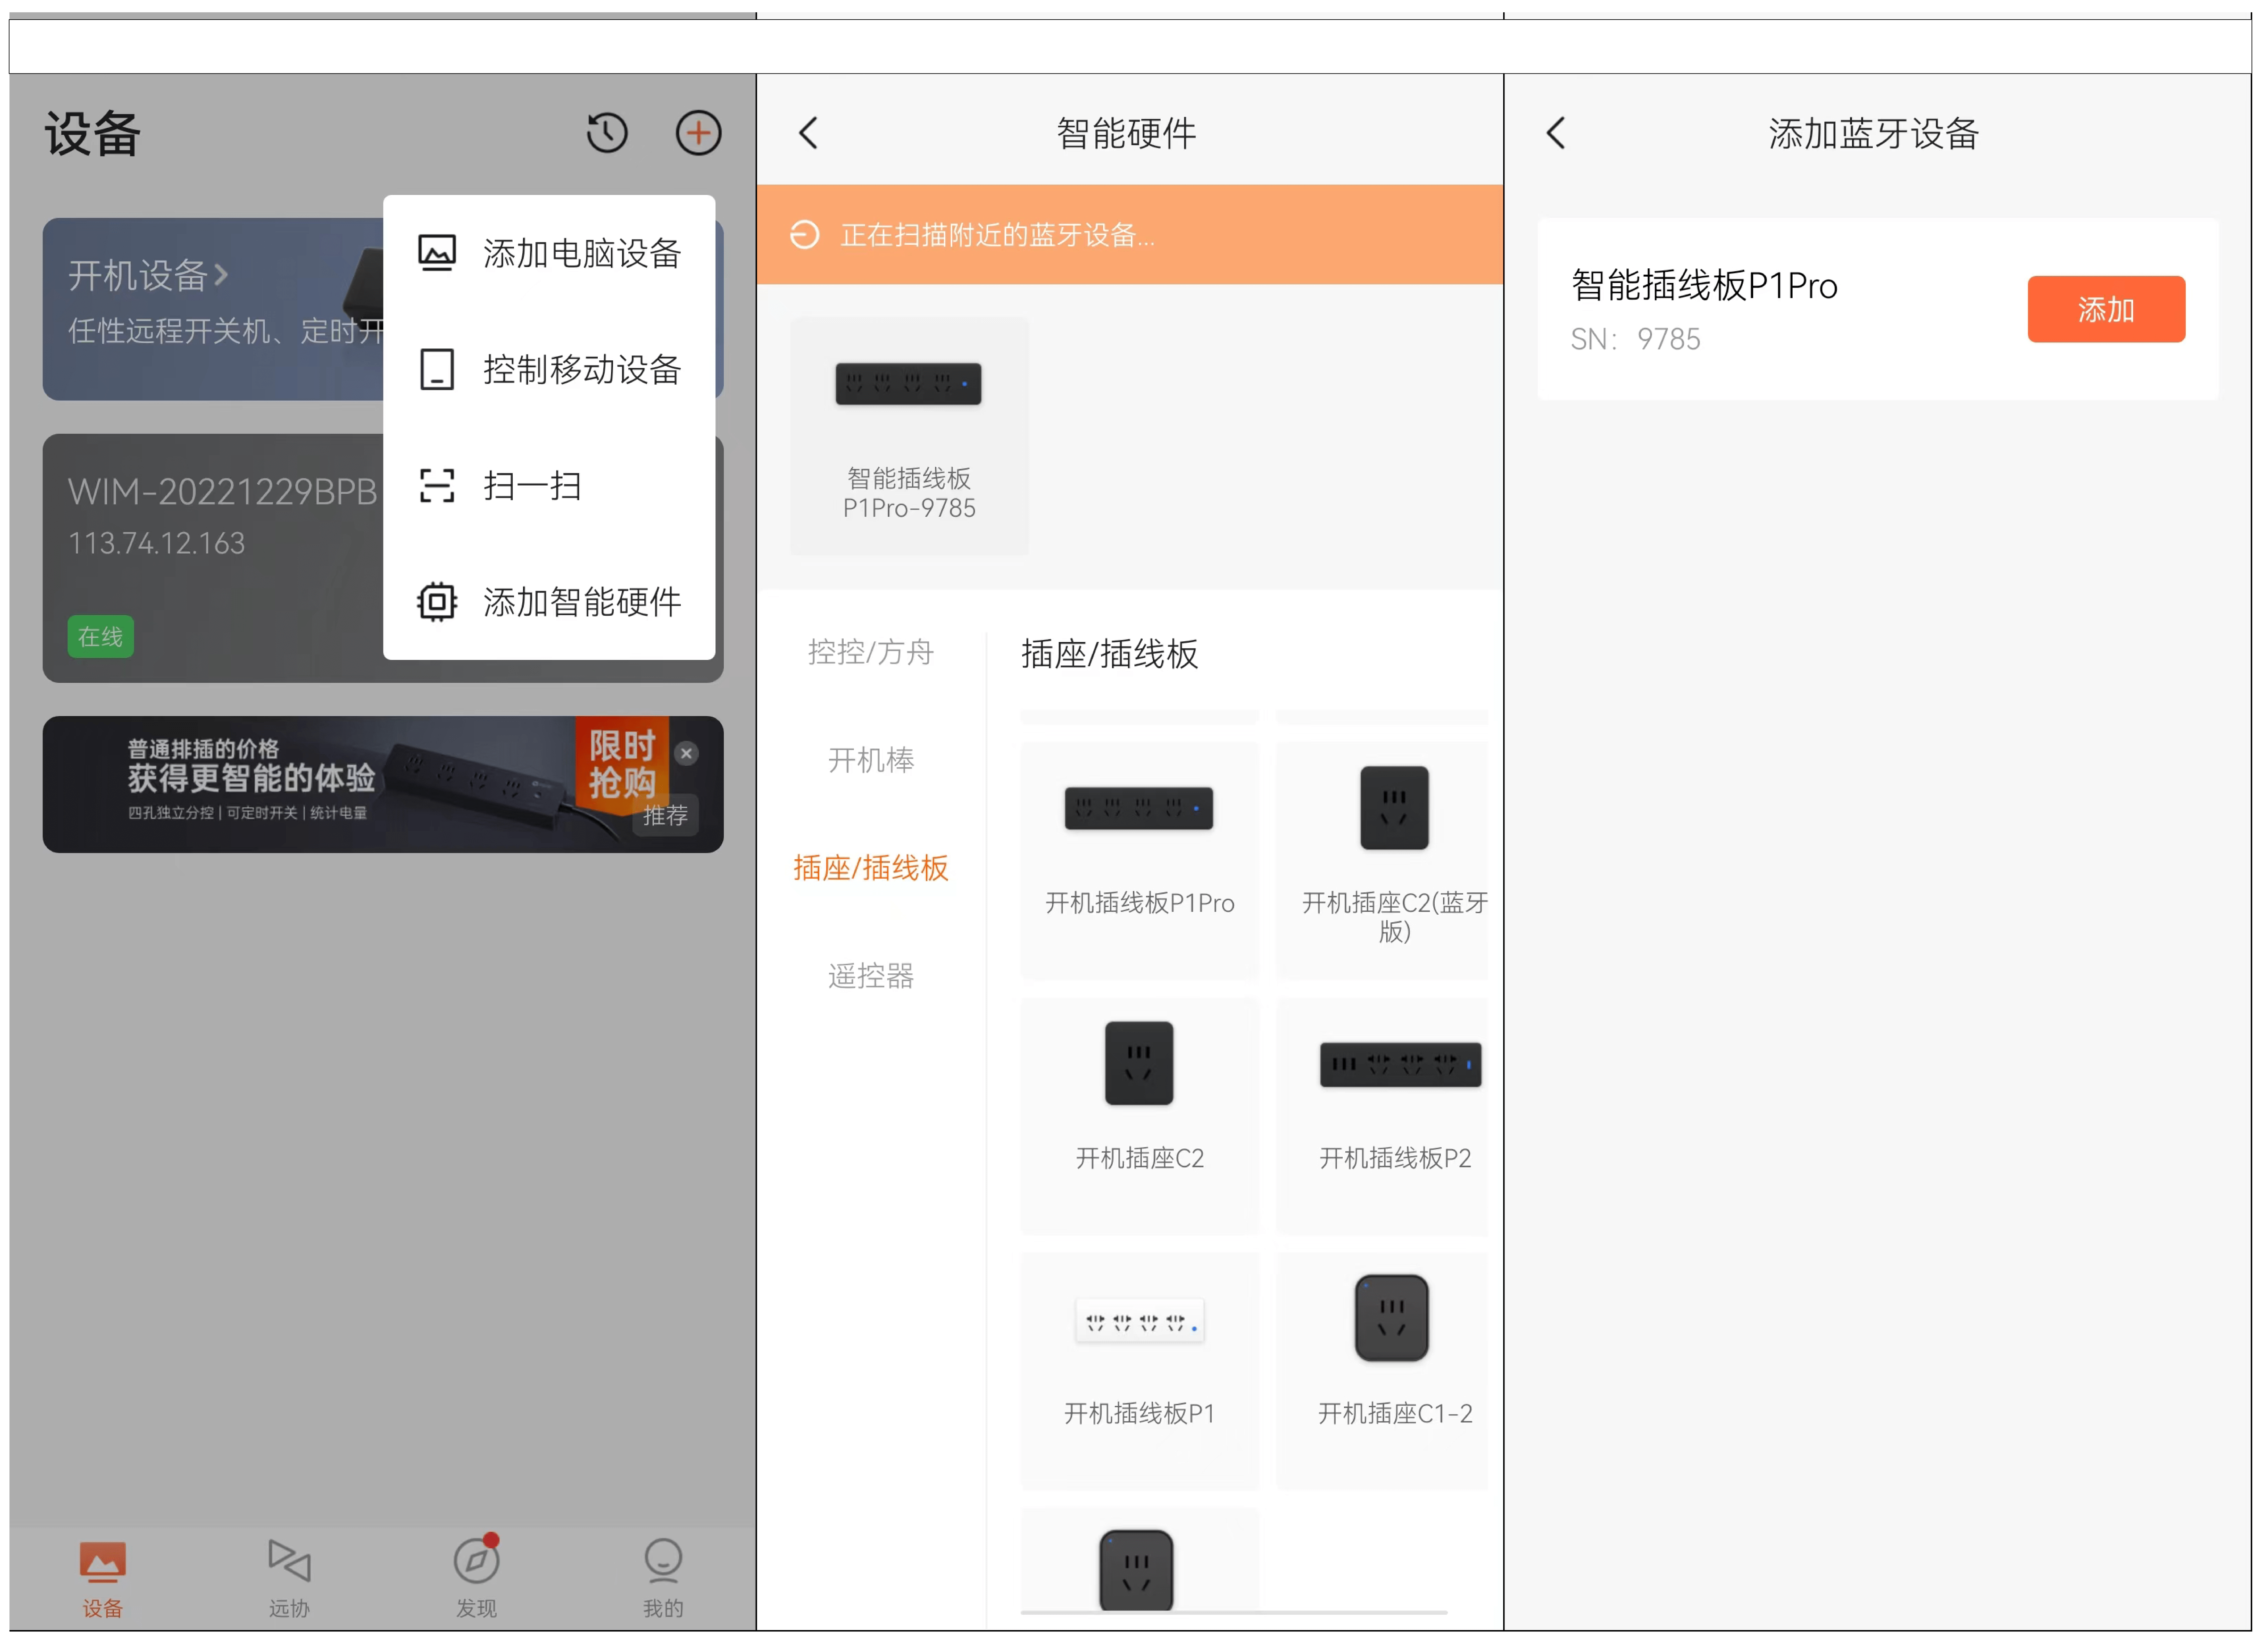
Task: Switch to the 我的 bottom tab
Action: click(x=663, y=1579)
